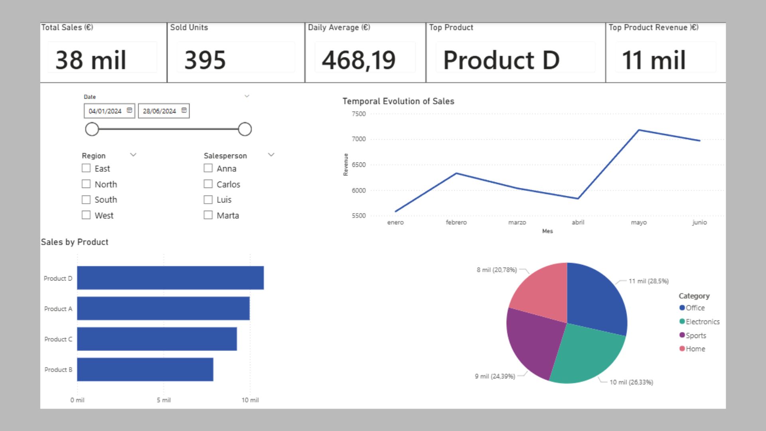Check the East region checkbox
Screen dimensions: 766x431
coord(86,168)
